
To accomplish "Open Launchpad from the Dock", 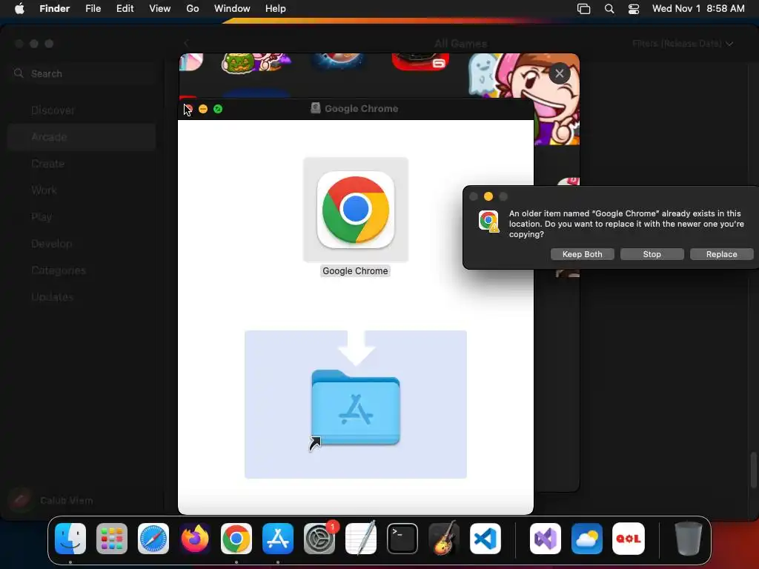I will pyautogui.click(x=112, y=539).
